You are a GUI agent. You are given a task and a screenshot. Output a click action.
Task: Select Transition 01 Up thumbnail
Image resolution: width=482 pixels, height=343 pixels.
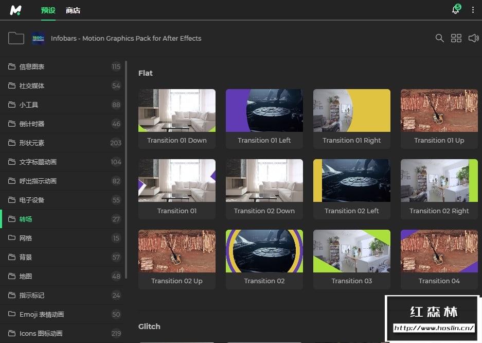439,110
